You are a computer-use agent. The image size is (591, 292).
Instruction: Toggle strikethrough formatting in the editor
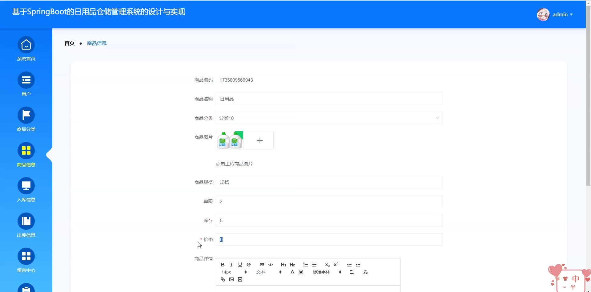click(x=249, y=265)
